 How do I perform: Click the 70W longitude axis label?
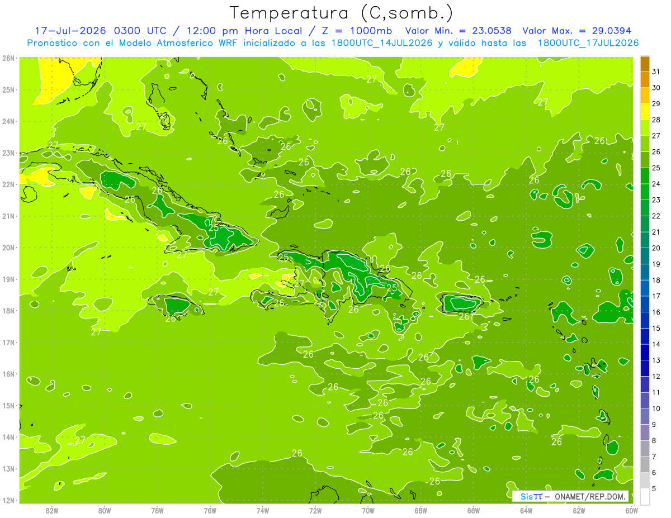(x=368, y=510)
